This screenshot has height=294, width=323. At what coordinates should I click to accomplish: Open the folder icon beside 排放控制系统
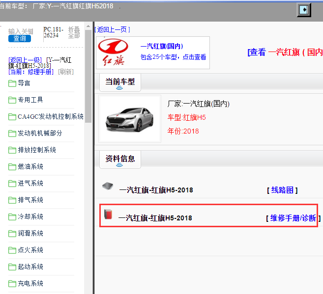[x=12, y=150]
